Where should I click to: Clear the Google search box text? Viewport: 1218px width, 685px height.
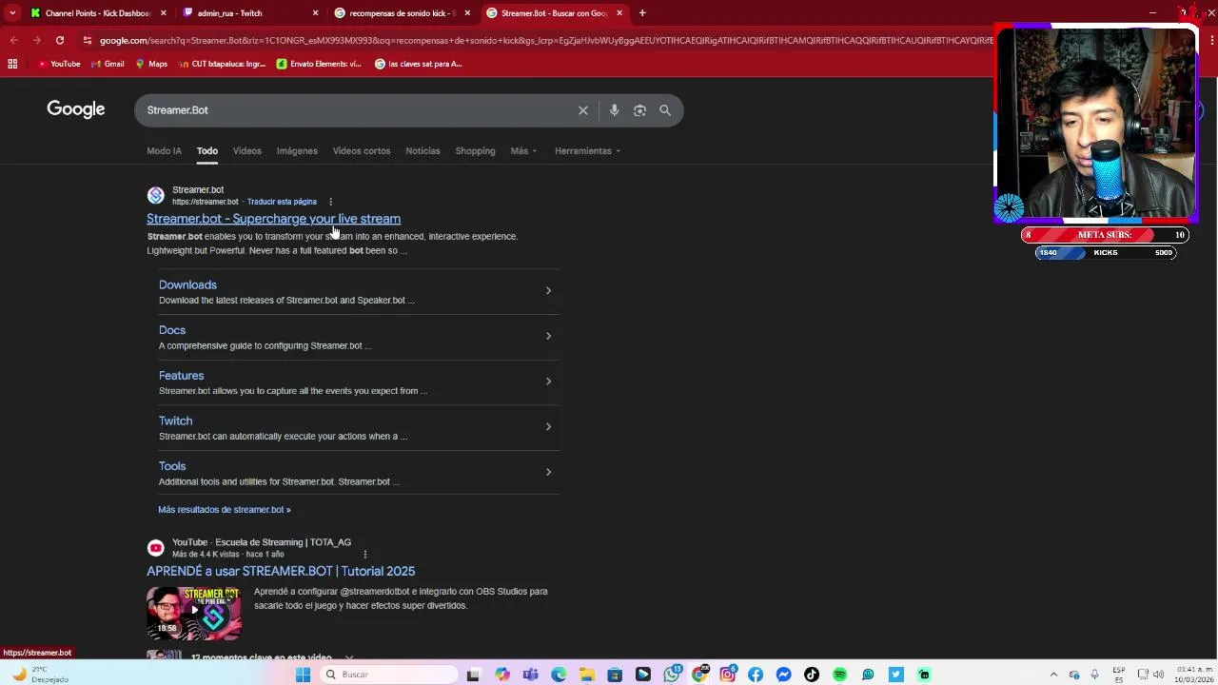583,110
